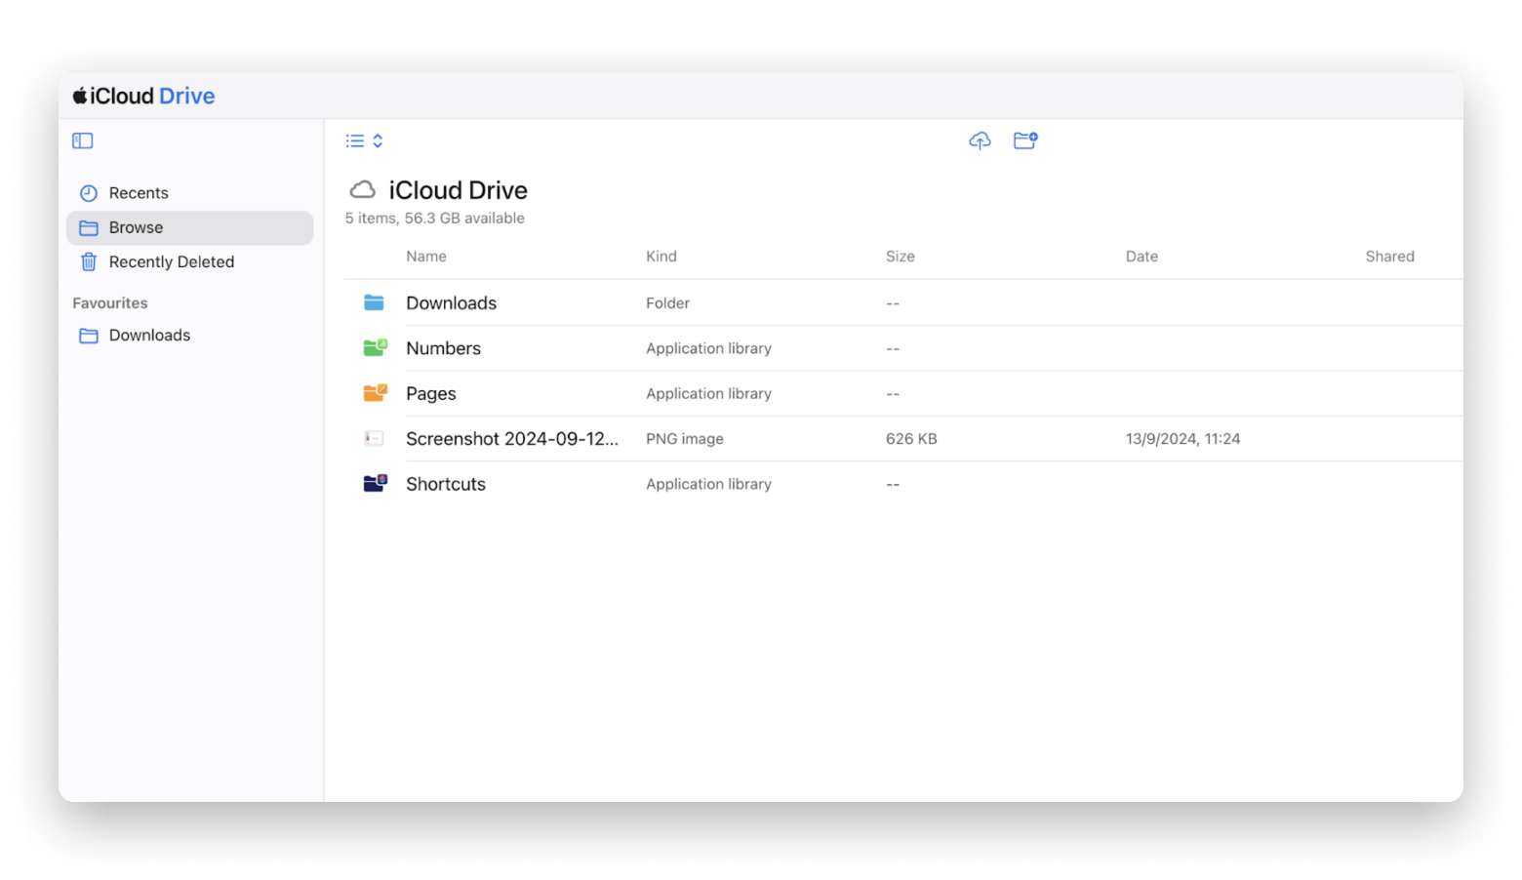Click the Downloads blue folder icon in list
This screenshot has height=880, width=1522.
click(x=374, y=303)
